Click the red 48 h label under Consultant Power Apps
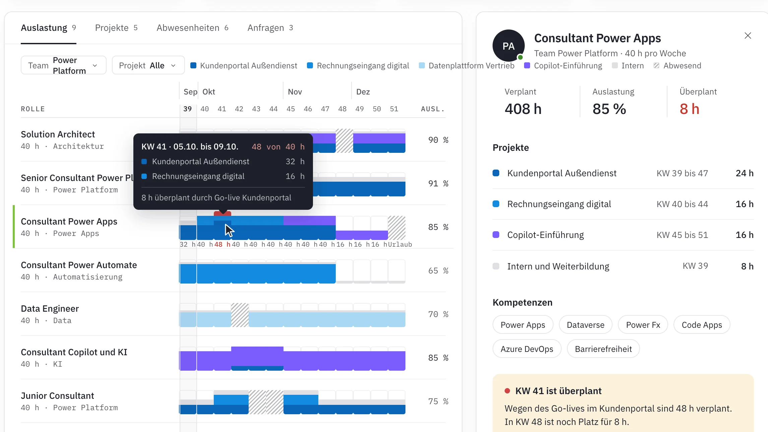Viewport: 768px width, 432px height. [x=222, y=244]
